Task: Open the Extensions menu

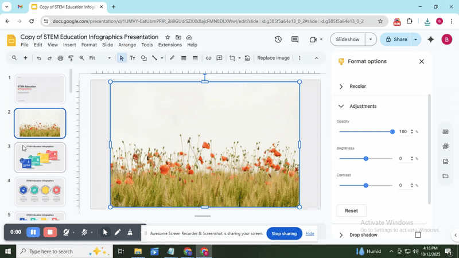Action: click(170, 45)
